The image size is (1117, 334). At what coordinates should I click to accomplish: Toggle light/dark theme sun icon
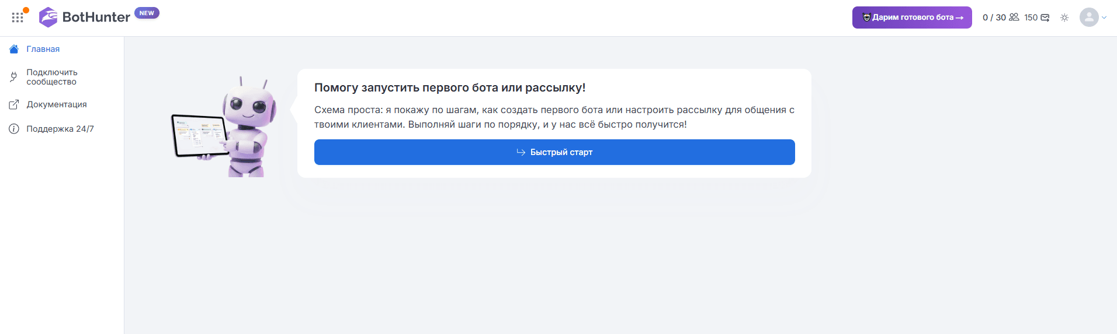pyautogui.click(x=1064, y=17)
